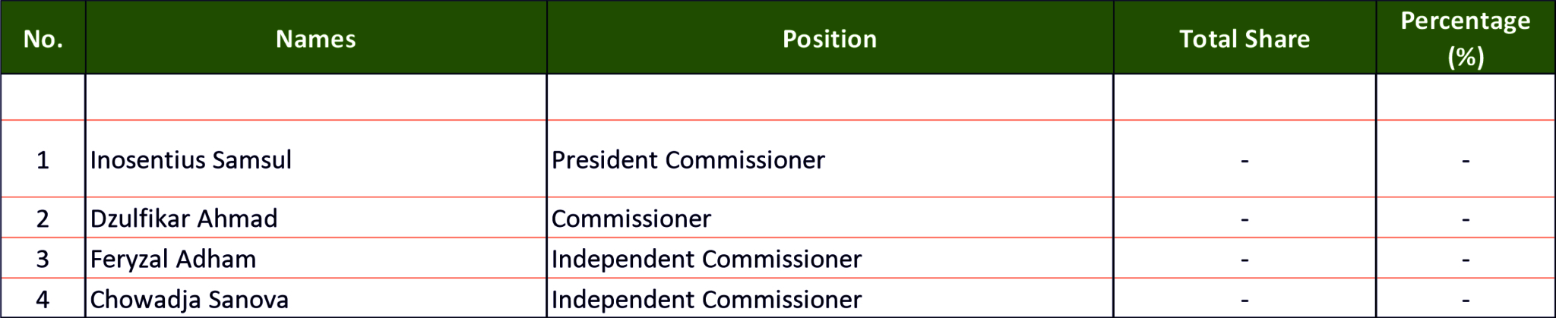This screenshot has height=318, width=1556.
Task: Select the "Total Share" header cell
Action: click(x=1244, y=39)
